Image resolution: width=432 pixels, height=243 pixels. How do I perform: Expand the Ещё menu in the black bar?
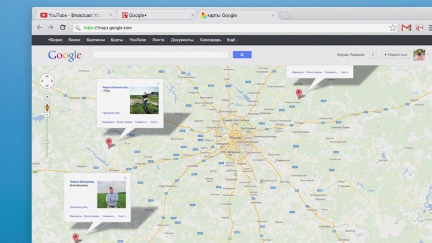point(232,40)
